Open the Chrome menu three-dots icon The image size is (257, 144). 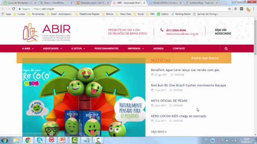(x=254, y=9)
